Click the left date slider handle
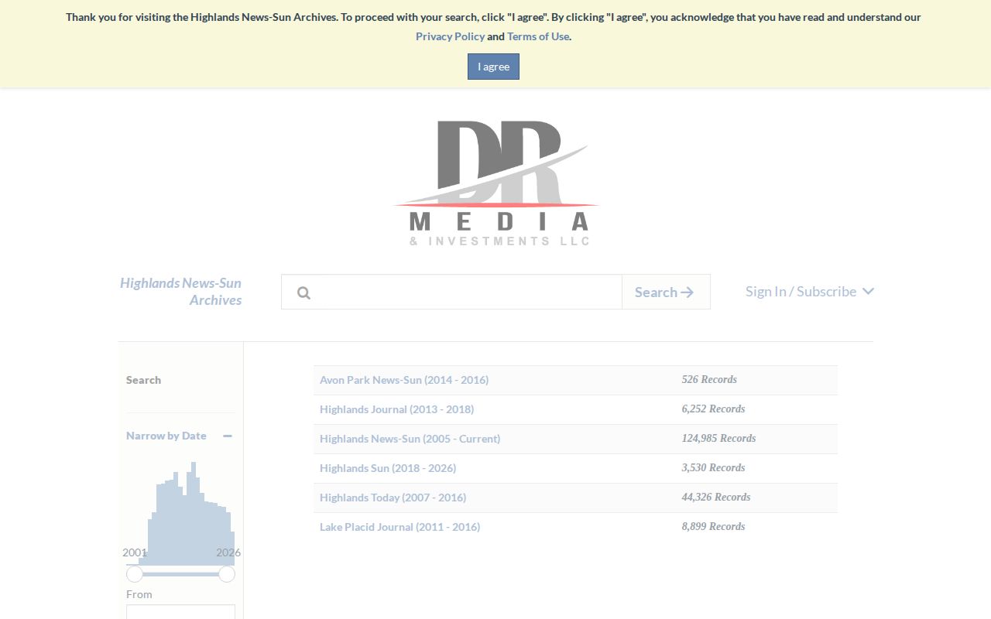This screenshot has width=991, height=619. point(135,574)
